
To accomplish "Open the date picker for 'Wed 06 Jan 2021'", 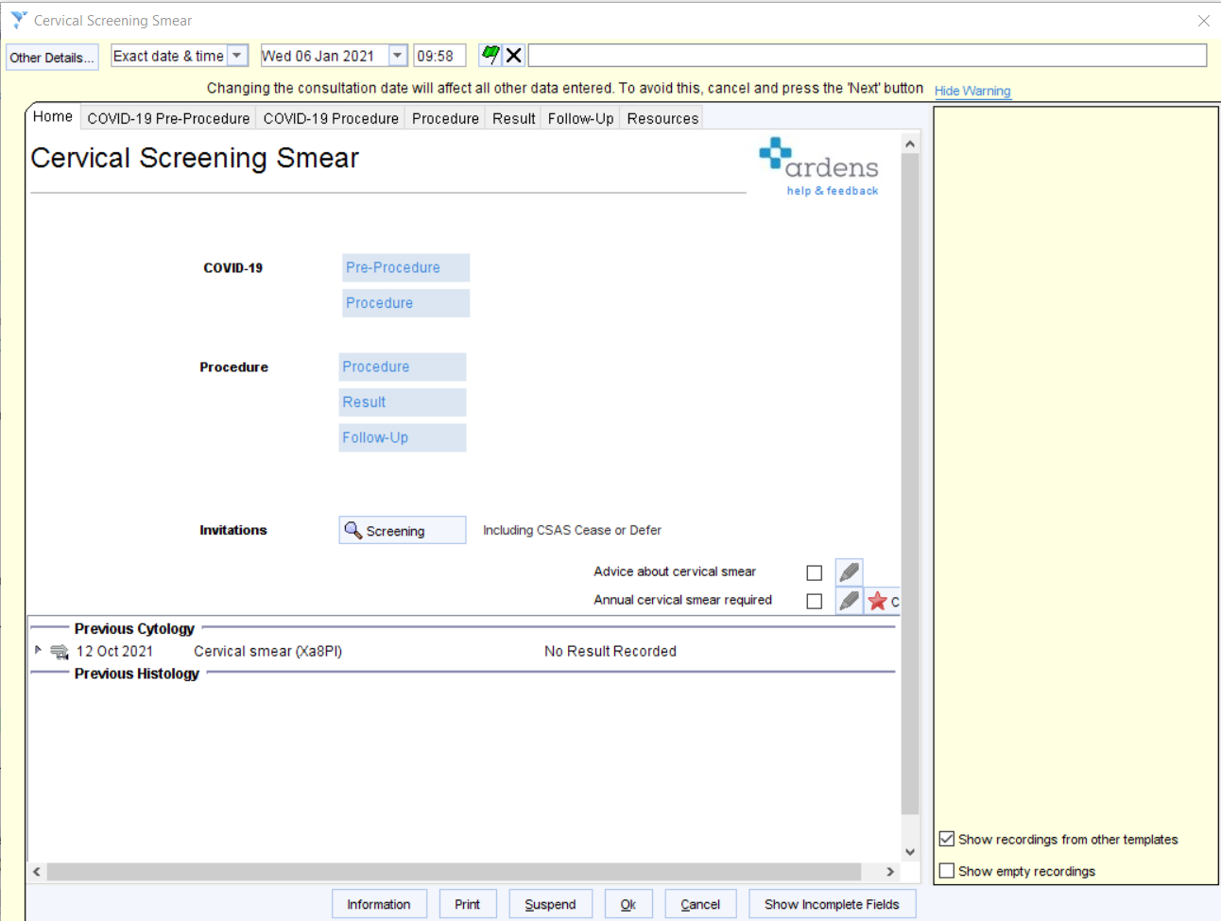I will [397, 55].
